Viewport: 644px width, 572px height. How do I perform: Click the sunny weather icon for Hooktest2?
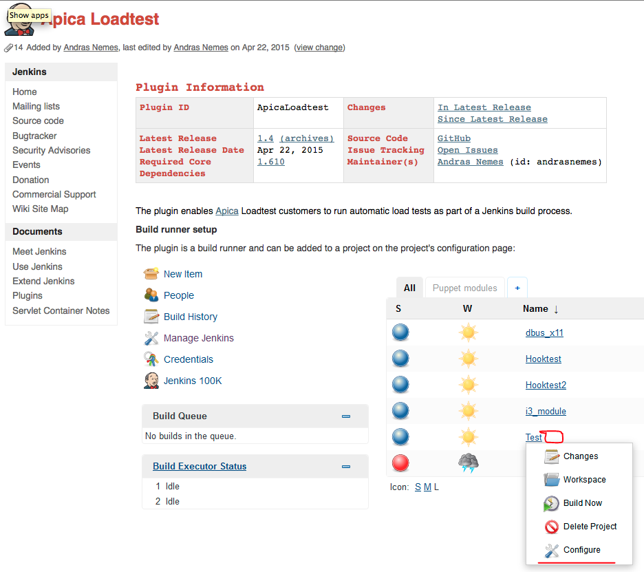pyautogui.click(x=469, y=385)
